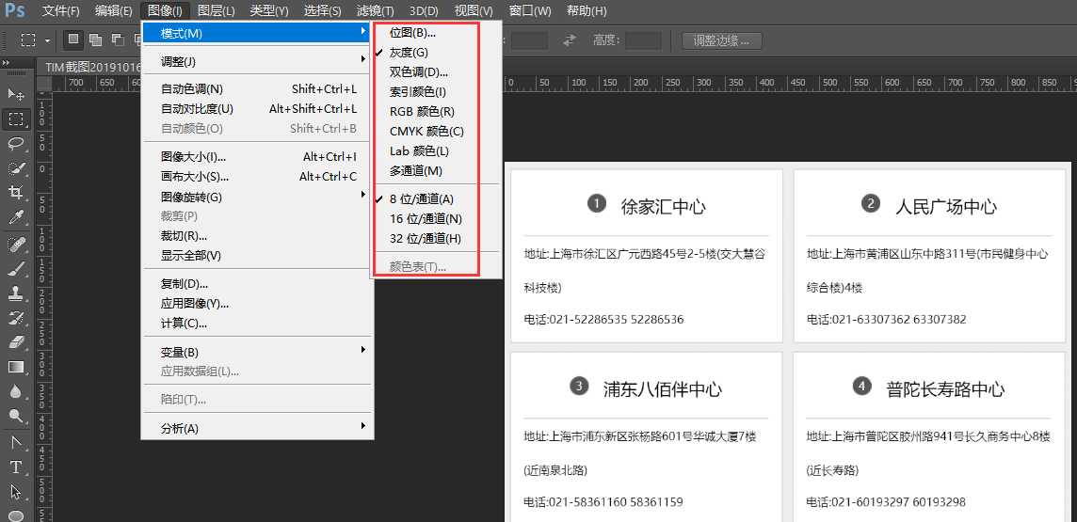Click the 调整边缘... button
1077x522 pixels.
(721, 40)
